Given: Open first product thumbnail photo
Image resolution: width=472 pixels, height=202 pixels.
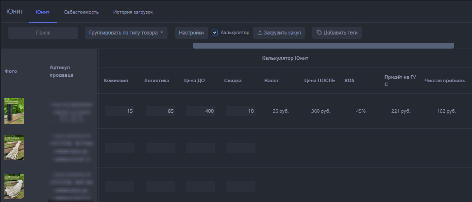Looking at the screenshot, I should tap(14, 111).
